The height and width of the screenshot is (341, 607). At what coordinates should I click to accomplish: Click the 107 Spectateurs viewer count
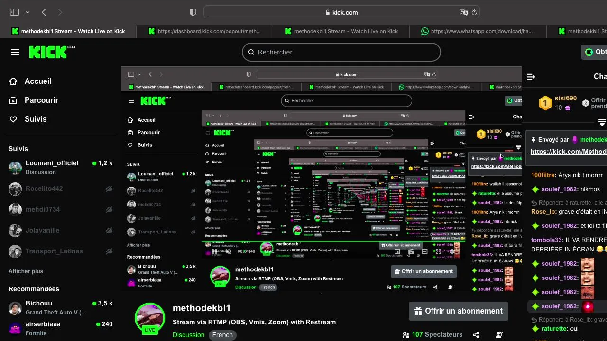click(x=432, y=334)
